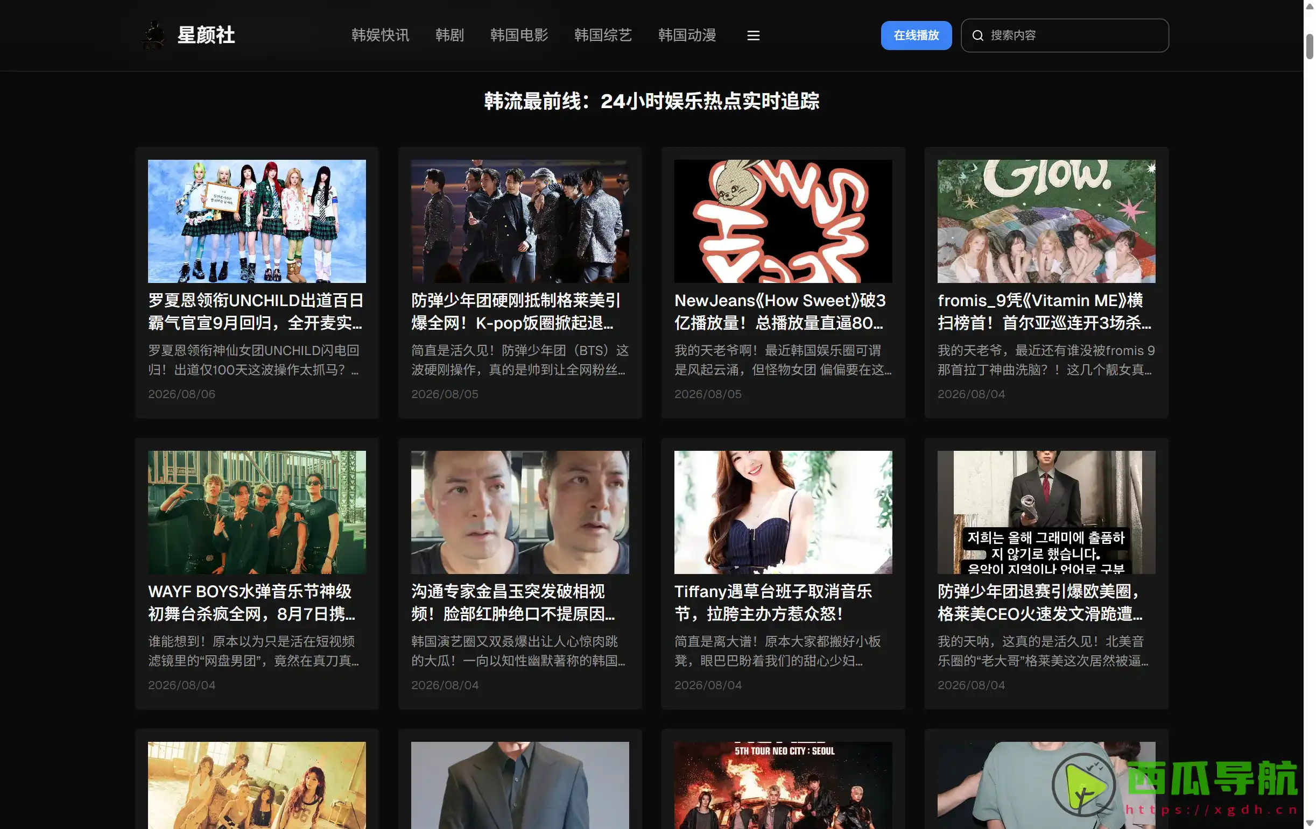Click the scrollbar up arrow
The width and height of the screenshot is (1316, 829).
[x=1310, y=5]
